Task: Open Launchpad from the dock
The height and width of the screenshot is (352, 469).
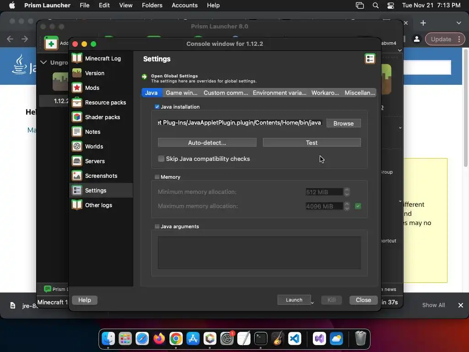Action: click(125, 339)
